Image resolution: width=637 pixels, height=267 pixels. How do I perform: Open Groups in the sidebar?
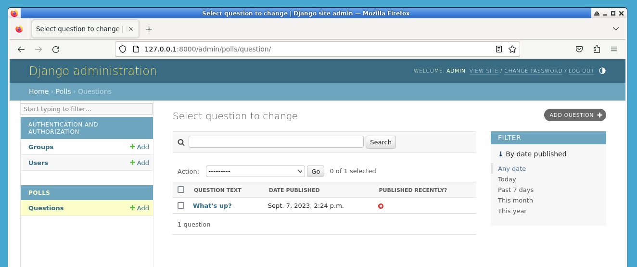[x=41, y=147]
